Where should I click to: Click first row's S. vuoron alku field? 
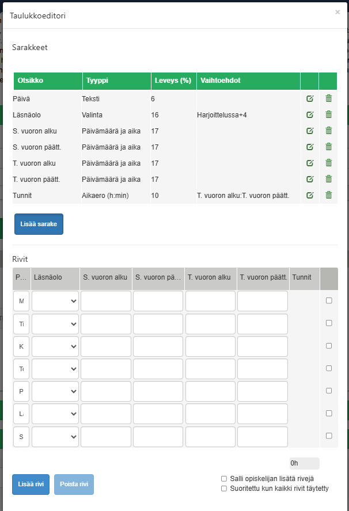click(106, 301)
